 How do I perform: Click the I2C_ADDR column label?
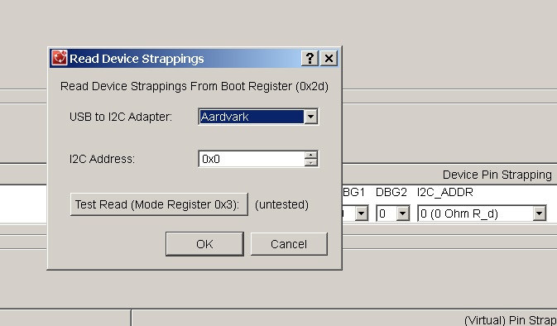click(445, 192)
